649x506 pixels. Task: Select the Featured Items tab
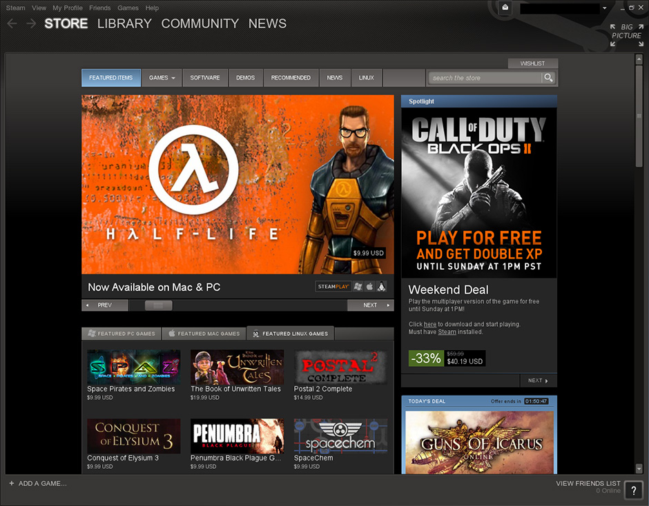tap(111, 78)
